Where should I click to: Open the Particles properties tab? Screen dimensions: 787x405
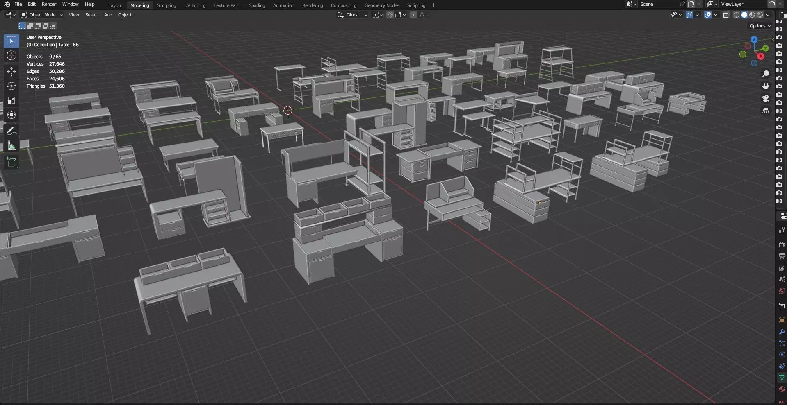(782, 343)
